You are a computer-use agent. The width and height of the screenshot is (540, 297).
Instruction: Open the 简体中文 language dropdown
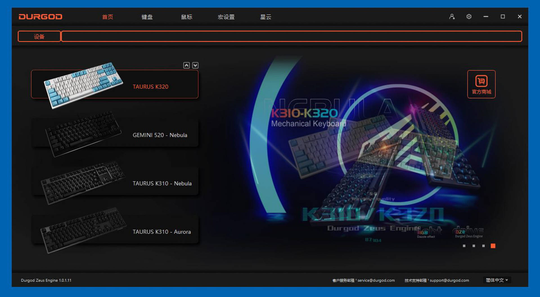point(497,280)
